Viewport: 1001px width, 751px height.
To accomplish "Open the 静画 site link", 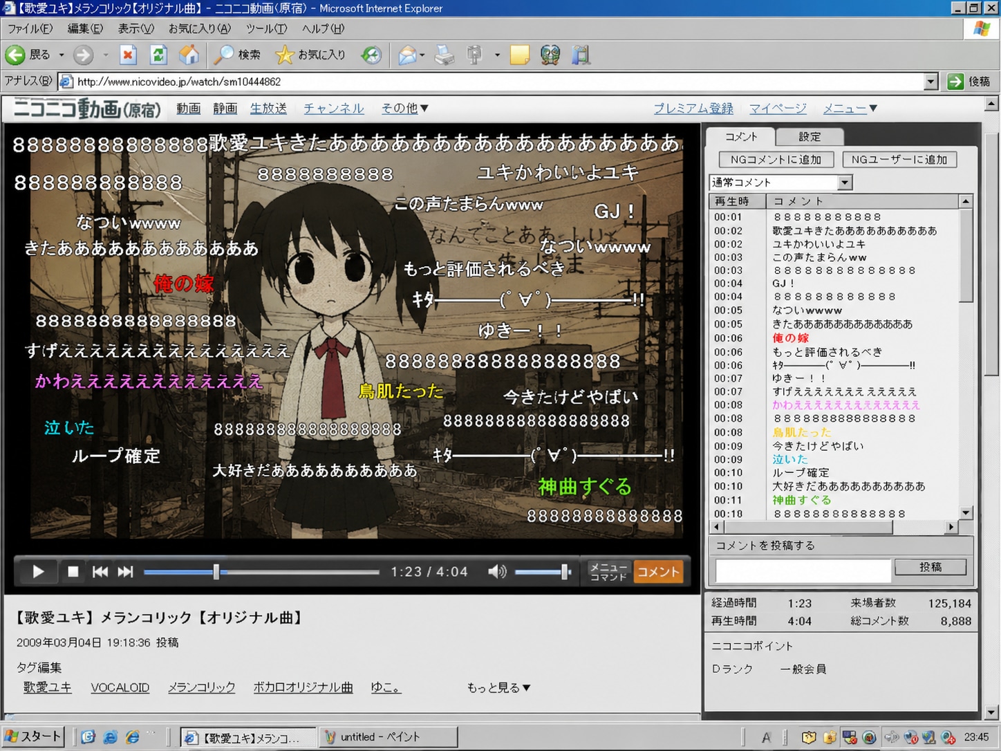I will (225, 109).
